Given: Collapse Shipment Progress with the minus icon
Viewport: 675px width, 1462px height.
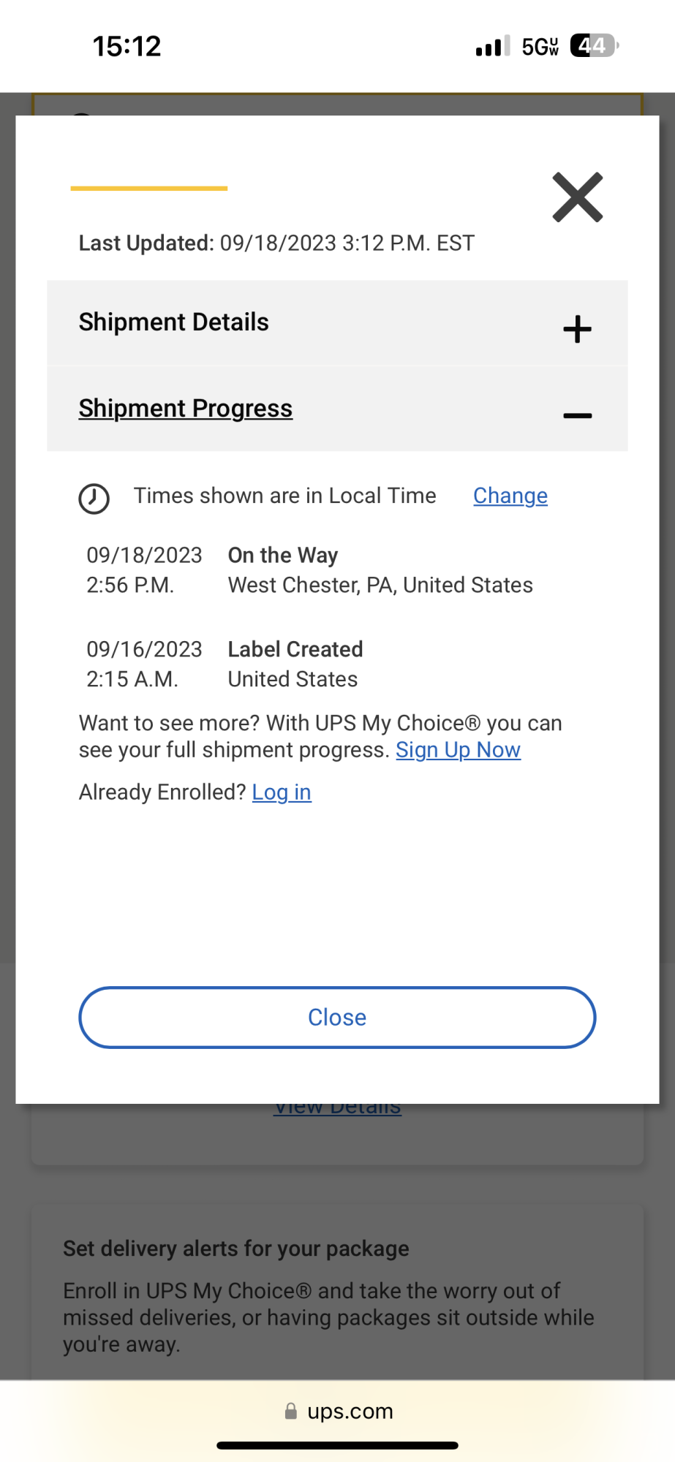Looking at the screenshot, I should point(577,415).
